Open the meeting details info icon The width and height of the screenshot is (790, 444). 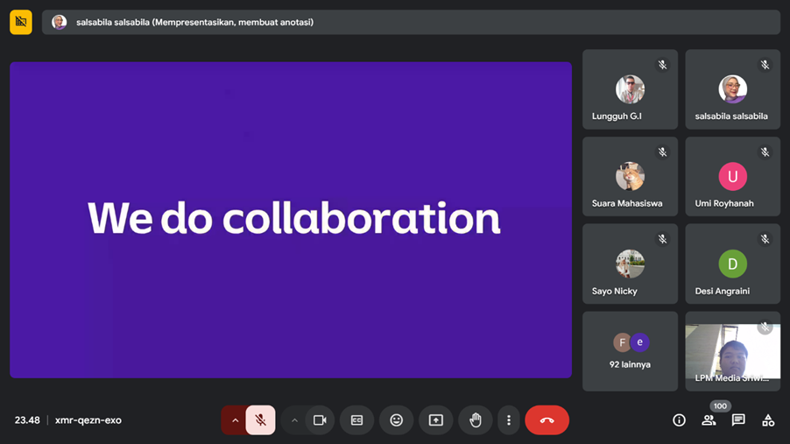coord(679,420)
